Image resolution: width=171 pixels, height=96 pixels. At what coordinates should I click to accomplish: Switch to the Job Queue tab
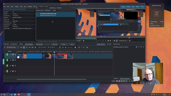48,10
